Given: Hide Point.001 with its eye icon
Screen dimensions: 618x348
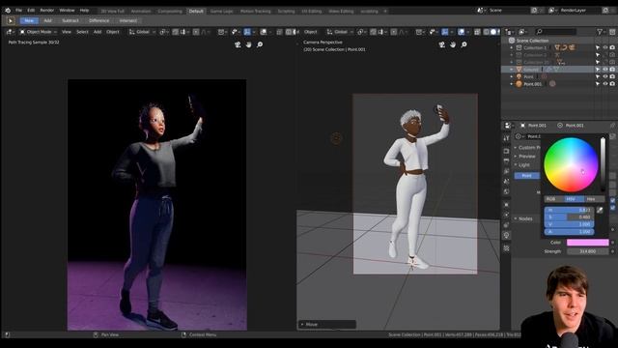Looking at the screenshot, I should (605, 84).
